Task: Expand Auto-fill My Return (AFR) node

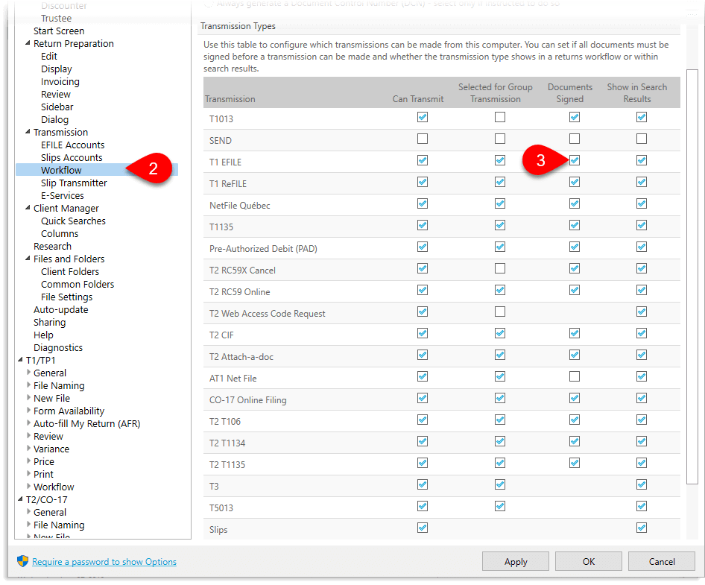Action: pos(29,423)
